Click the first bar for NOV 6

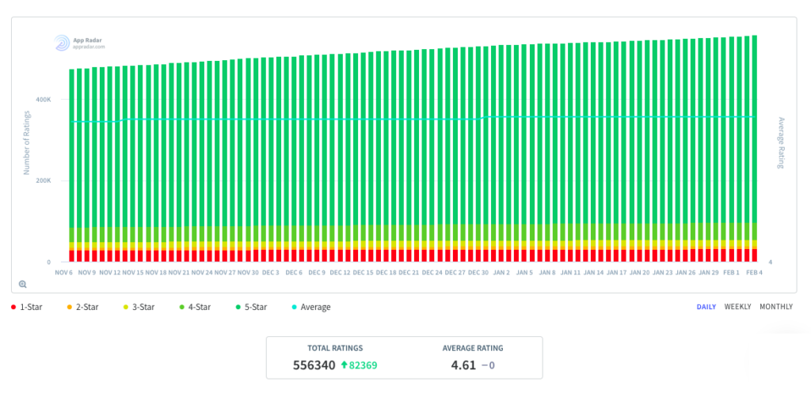(72, 165)
